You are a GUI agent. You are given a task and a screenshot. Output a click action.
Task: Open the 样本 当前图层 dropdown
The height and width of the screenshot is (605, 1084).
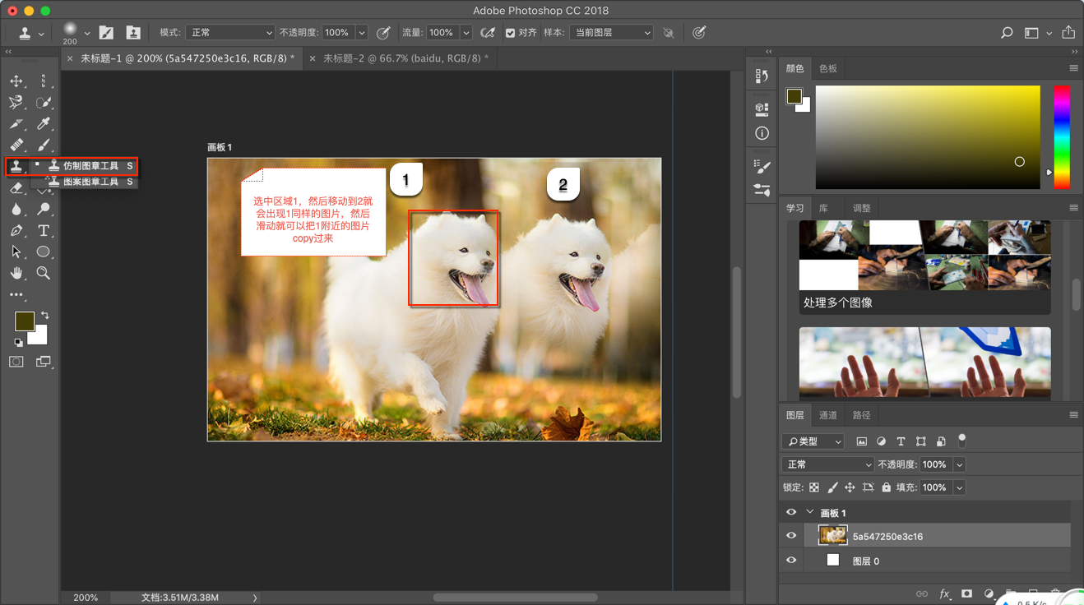coord(611,33)
